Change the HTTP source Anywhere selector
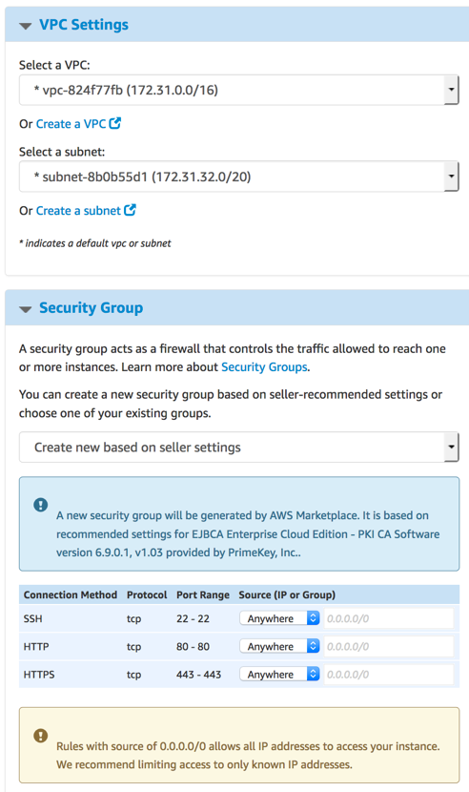 pyautogui.click(x=279, y=646)
